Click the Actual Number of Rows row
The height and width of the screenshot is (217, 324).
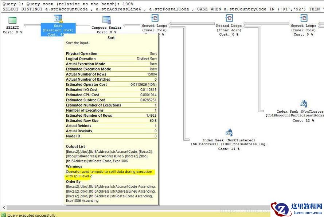click(111, 74)
